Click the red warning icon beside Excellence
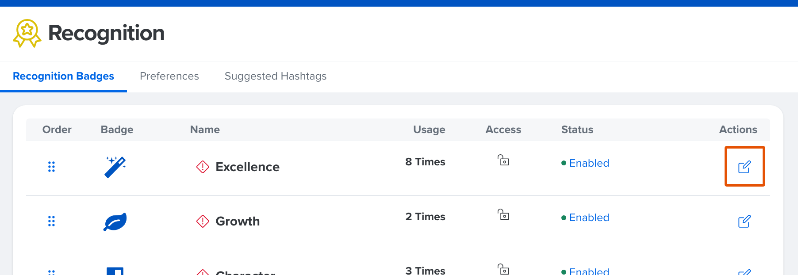This screenshot has height=275, width=798. tap(203, 167)
